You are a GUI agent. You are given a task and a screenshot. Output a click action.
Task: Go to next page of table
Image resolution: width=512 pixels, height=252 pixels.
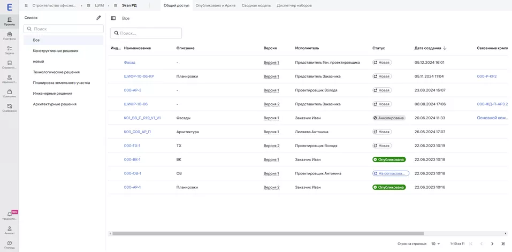pos(492,243)
